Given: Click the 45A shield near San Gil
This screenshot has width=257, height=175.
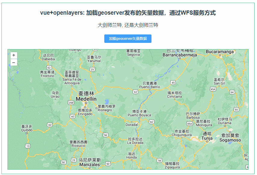Looking at the screenshot, I should [x=213, y=89].
